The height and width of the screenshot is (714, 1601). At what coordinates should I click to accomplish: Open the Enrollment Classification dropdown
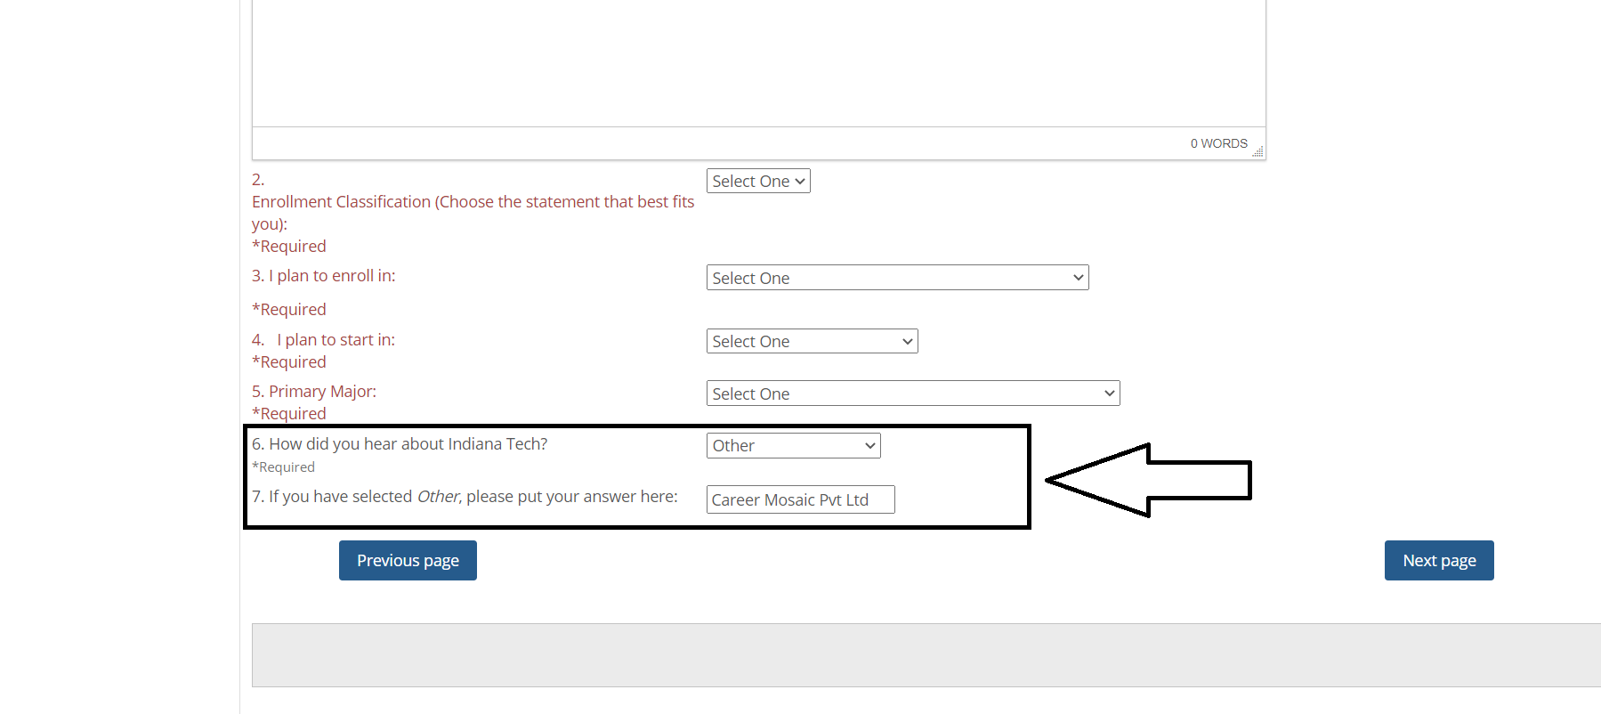[x=758, y=181]
